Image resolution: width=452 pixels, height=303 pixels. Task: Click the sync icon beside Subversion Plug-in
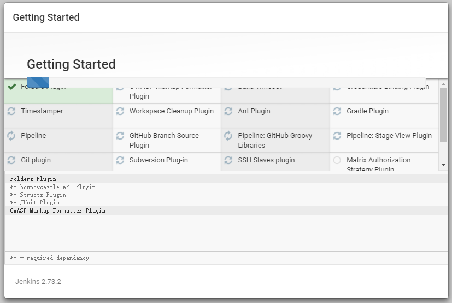point(120,160)
